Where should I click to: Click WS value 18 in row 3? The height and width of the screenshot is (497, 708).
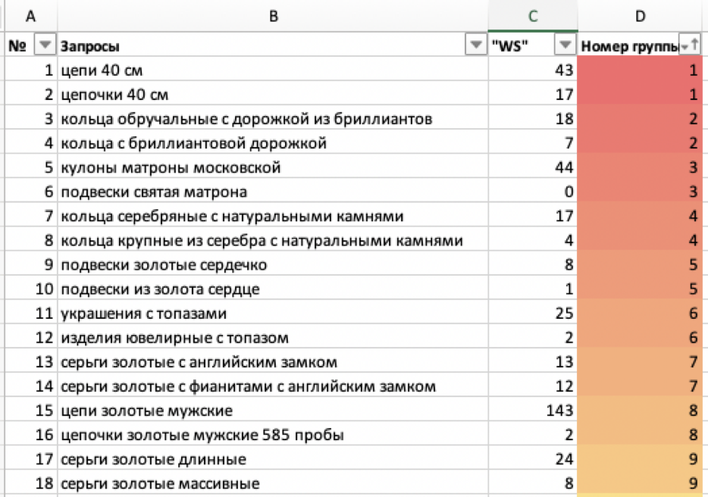click(533, 119)
